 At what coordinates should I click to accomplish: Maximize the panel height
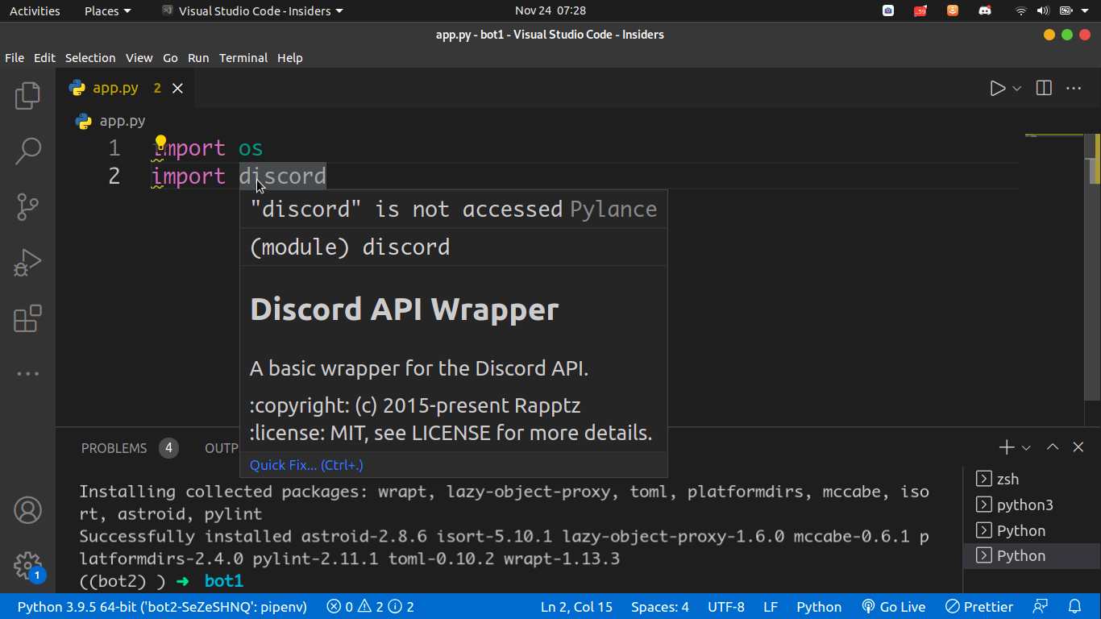[1052, 447]
